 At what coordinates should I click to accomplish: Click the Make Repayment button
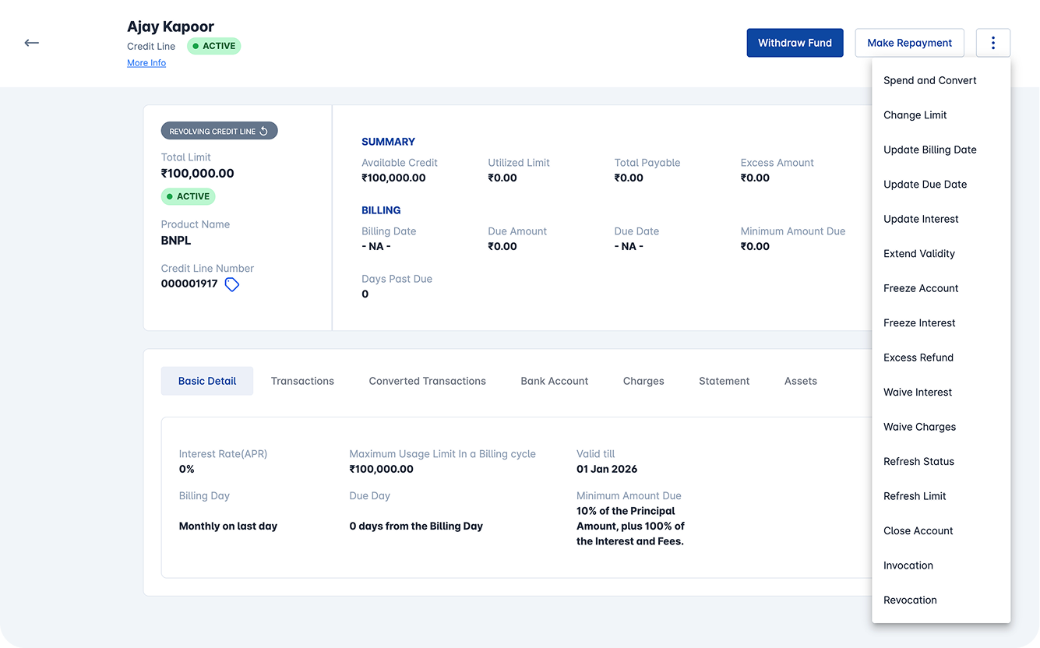909,43
